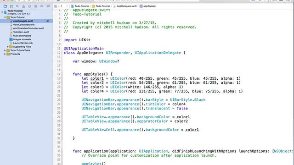Screen dimensions: 294x165
Task: Click 'tintColor' property on line 24
Action: [156, 104]
